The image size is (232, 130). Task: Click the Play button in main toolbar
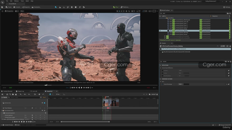(116, 7)
